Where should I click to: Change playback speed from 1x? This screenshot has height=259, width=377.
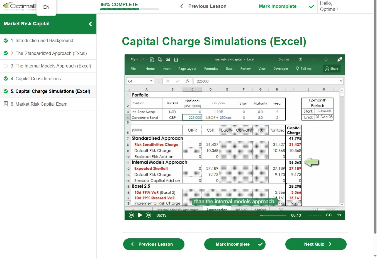(339, 215)
